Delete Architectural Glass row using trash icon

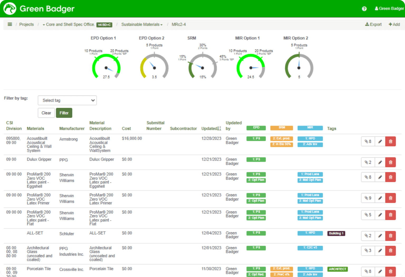[x=390, y=251]
